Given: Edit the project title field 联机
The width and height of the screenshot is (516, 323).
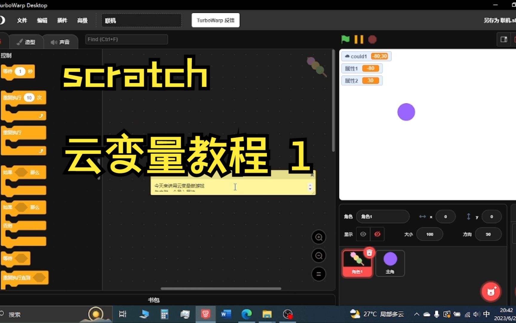Looking at the screenshot, I should pos(142,20).
